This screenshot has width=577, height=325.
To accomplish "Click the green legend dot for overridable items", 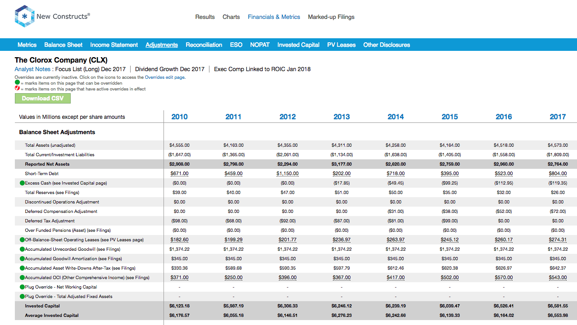I will point(17,83).
